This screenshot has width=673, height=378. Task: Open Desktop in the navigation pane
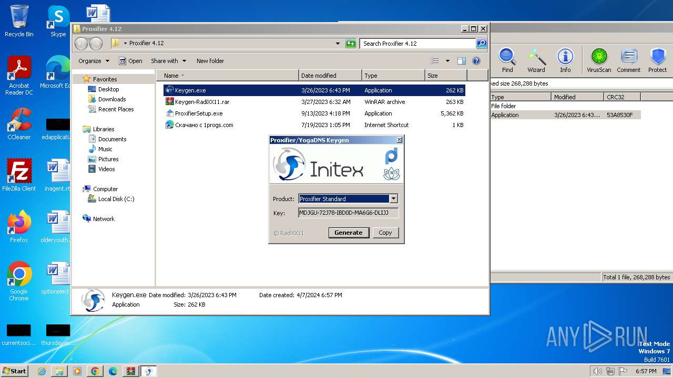pyautogui.click(x=108, y=89)
